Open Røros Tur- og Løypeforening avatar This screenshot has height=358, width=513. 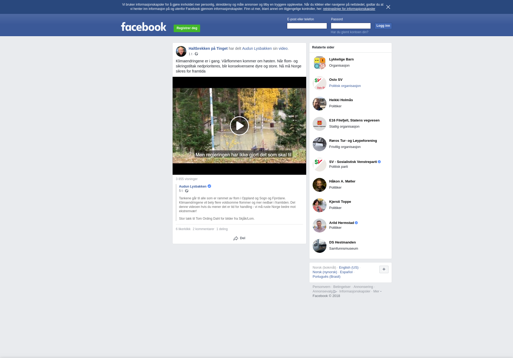[x=319, y=144]
